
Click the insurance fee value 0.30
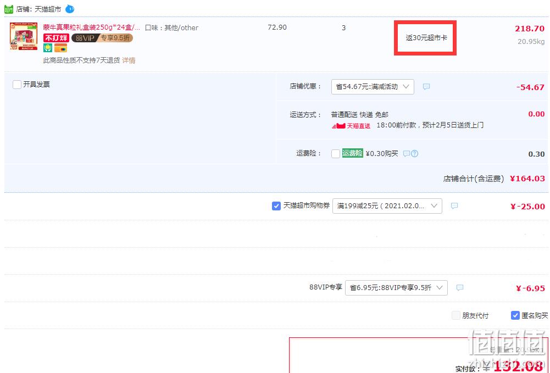click(x=536, y=154)
